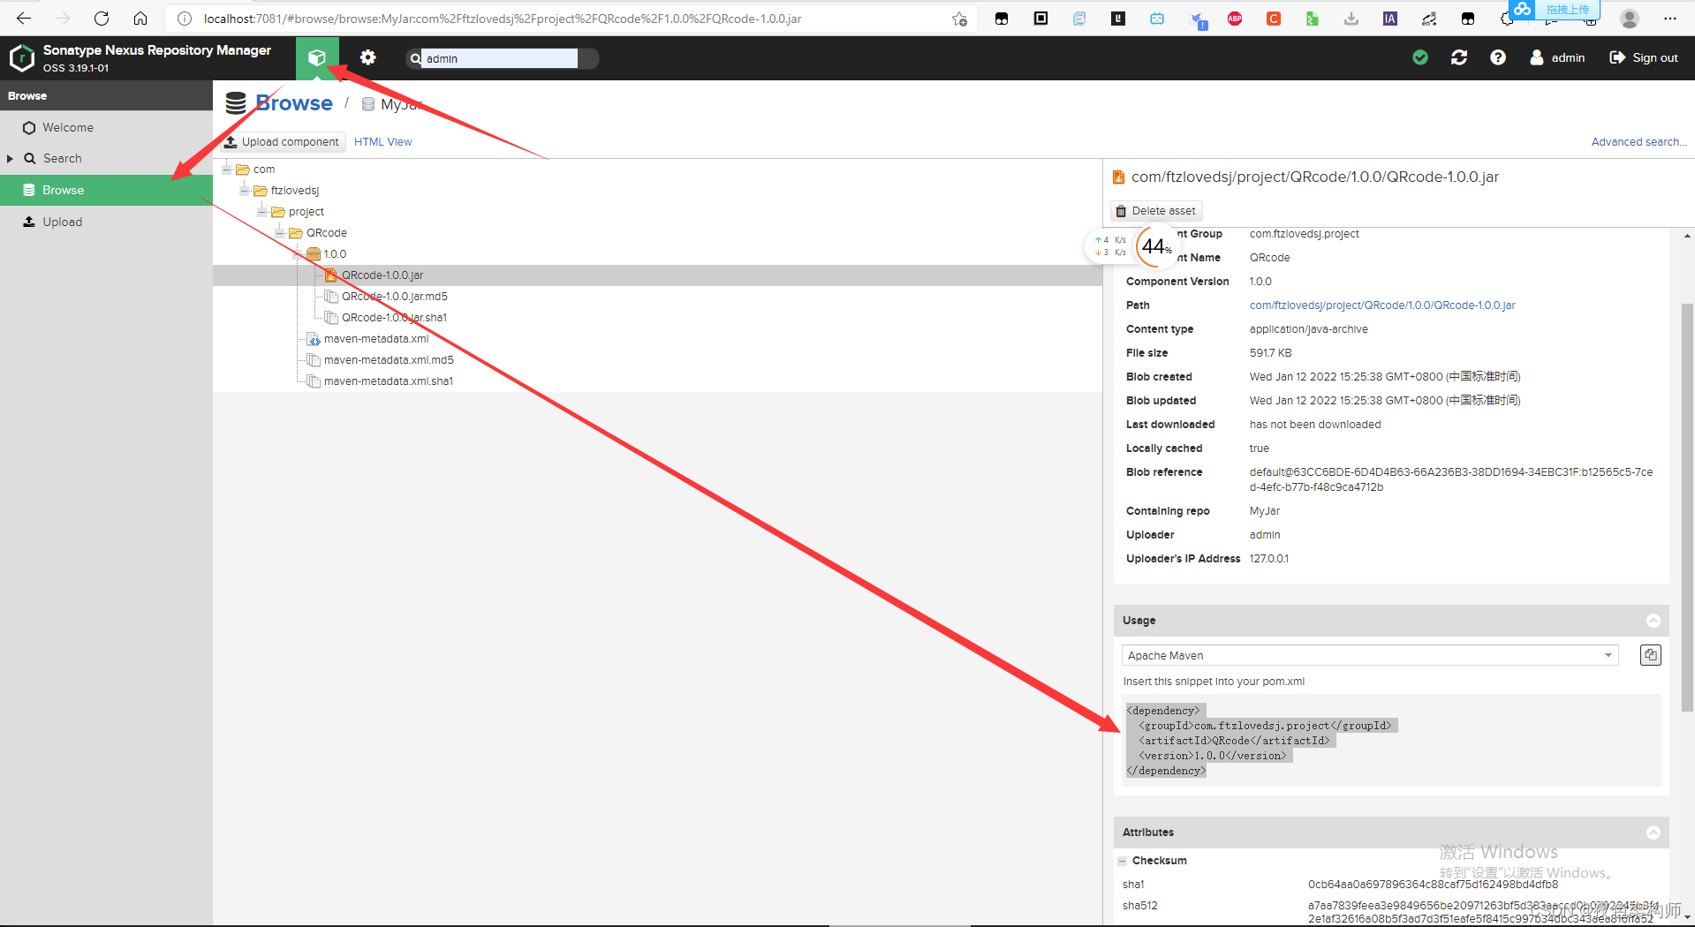Click the admin user account button

point(1557,57)
